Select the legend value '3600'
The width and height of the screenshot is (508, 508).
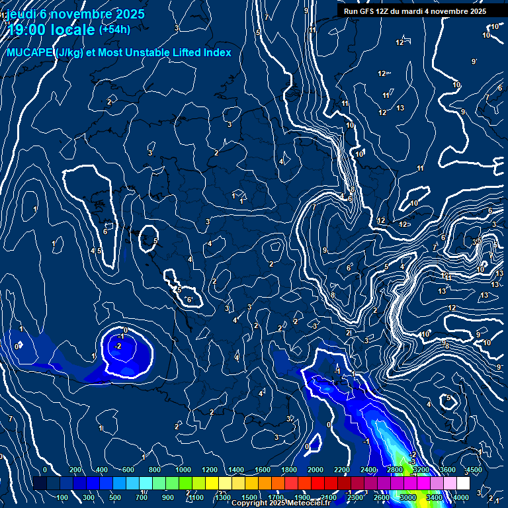click(448, 470)
